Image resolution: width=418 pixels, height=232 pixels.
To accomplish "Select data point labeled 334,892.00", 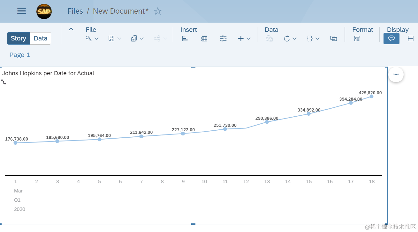I will click(x=309, y=114).
